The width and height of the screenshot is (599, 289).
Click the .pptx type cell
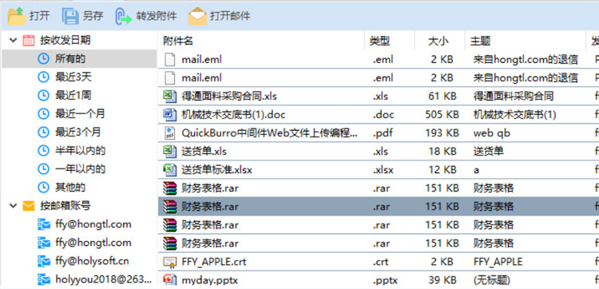[x=385, y=280]
